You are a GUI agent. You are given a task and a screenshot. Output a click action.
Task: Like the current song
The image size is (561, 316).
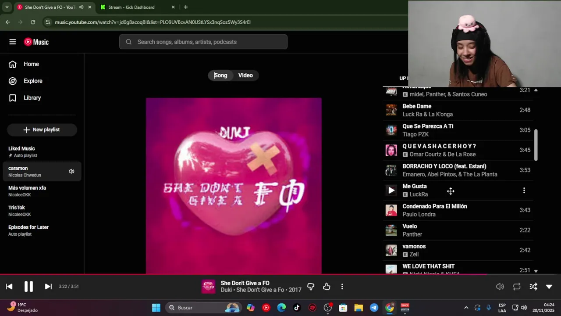pyautogui.click(x=327, y=287)
